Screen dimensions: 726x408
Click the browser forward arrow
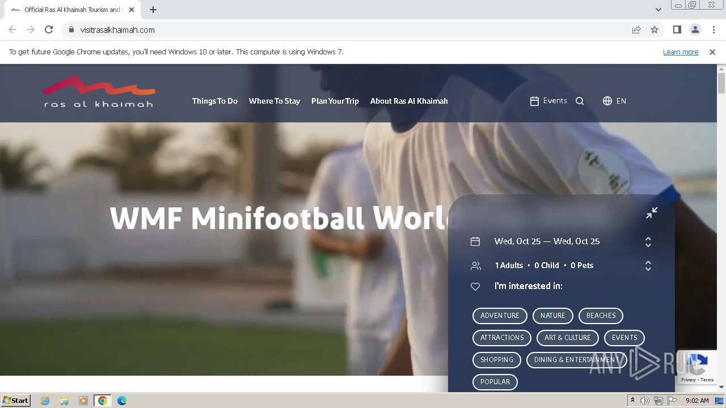pyautogui.click(x=31, y=29)
